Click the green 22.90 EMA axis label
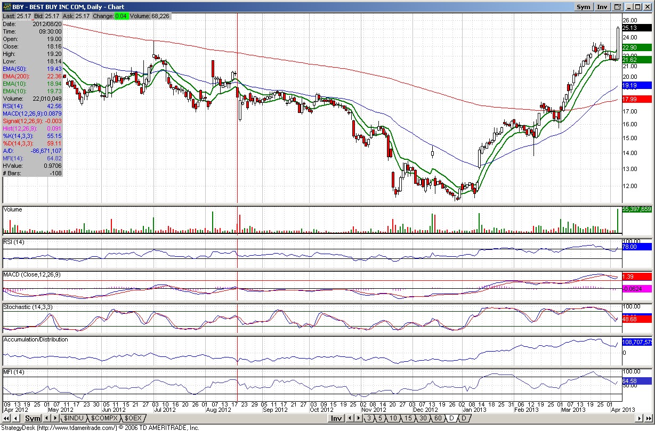The width and height of the screenshot is (655, 431). point(636,47)
